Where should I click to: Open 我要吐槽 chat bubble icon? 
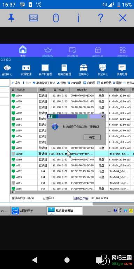(x=122, y=68)
